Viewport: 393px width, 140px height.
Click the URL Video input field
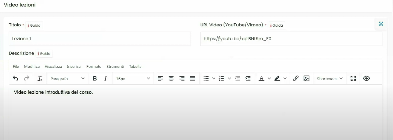(291, 39)
